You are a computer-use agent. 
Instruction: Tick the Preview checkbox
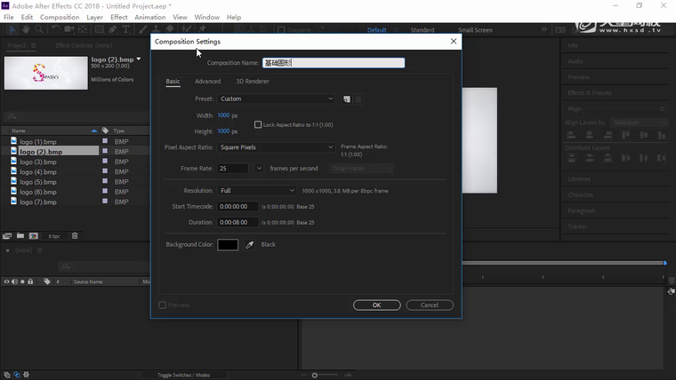(162, 305)
